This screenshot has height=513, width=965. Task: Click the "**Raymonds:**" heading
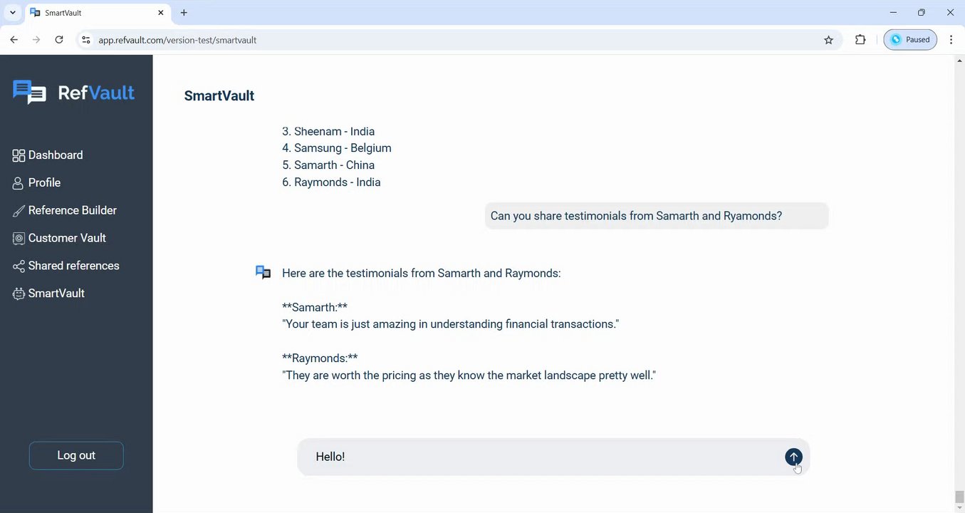click(320, 358)
